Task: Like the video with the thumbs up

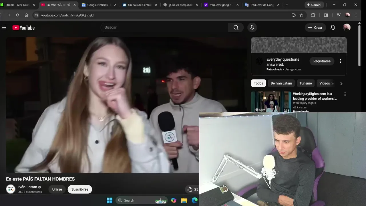Action: tap(190, 189)
